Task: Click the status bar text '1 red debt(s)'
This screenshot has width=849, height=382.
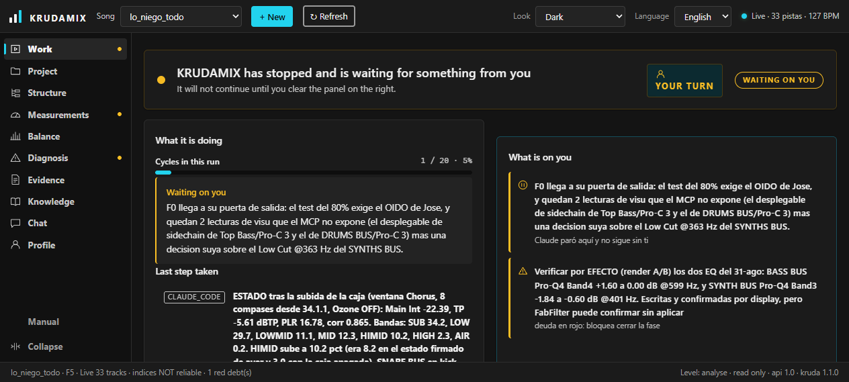Action: click(229, 372)
